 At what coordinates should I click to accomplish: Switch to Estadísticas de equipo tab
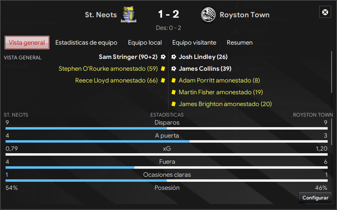click(x=86, y=43)
